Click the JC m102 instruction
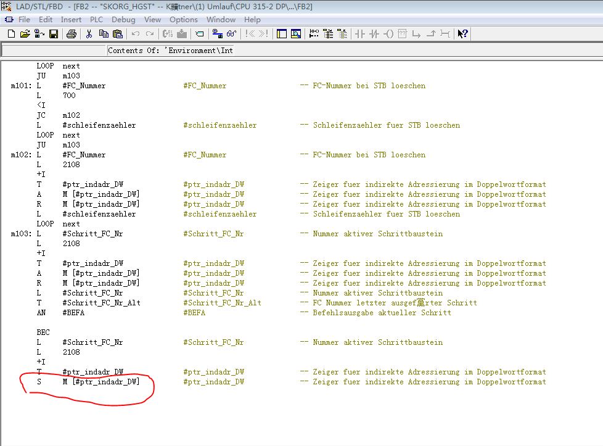Screen dimensions: 603x446 [59, 115]
